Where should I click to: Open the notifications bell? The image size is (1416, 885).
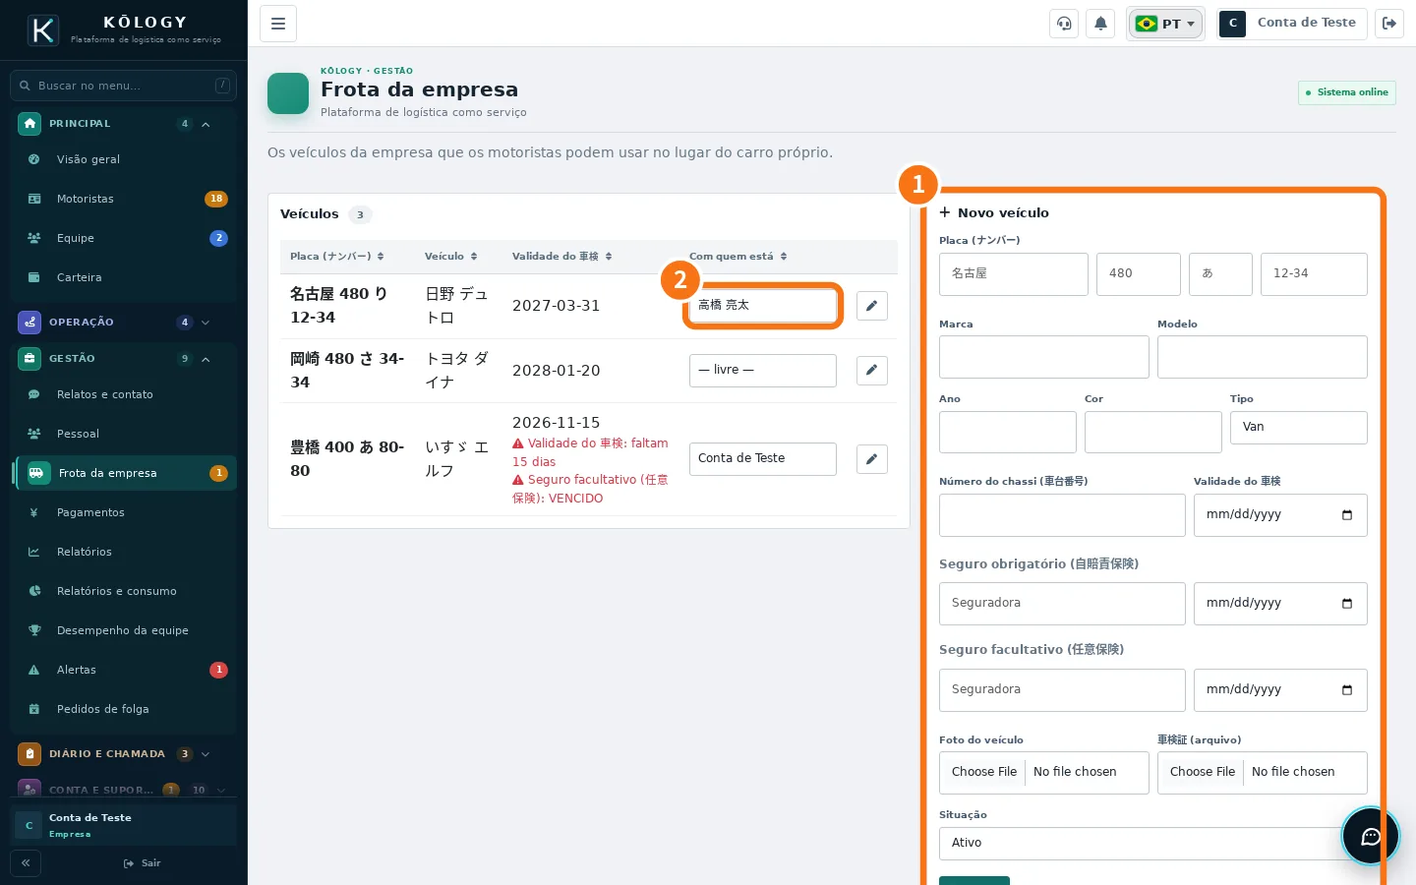click(x=1100, y=24)
